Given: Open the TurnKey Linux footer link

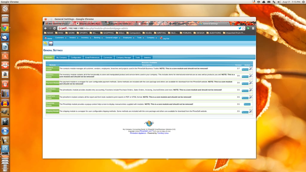Looking at the screenshot, I should coord(163,133).
